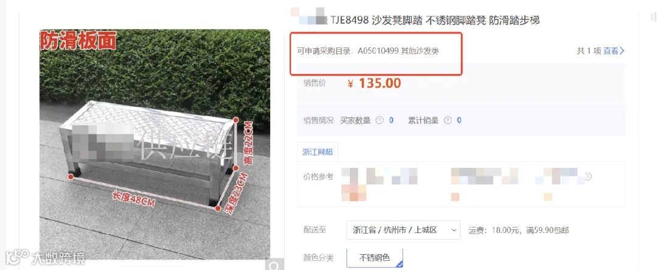Click the 累计销量 count value 0
657x270 pixels.
click(x=459, y=120)
